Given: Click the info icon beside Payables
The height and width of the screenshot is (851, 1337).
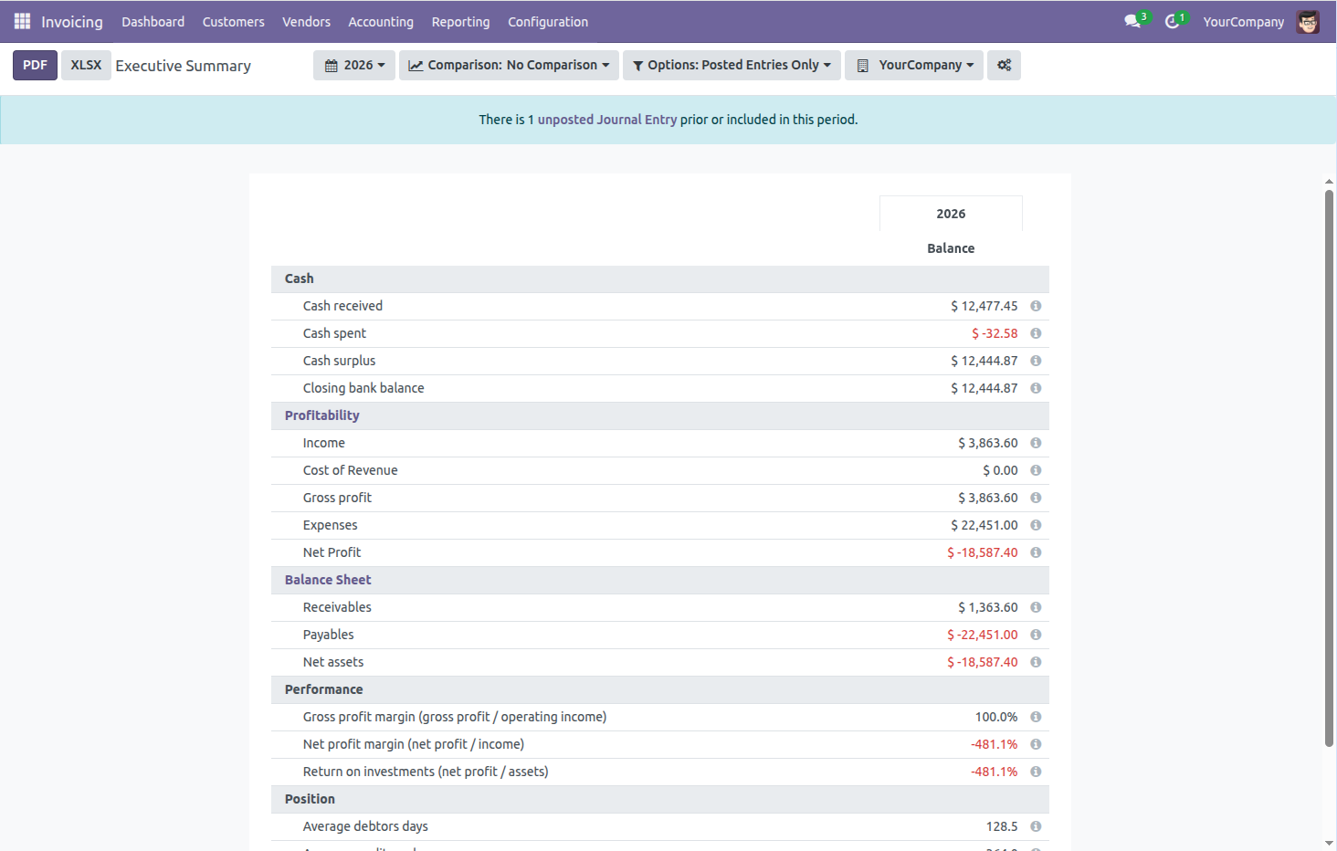Looking at the screenshot, I should 1036,635.
